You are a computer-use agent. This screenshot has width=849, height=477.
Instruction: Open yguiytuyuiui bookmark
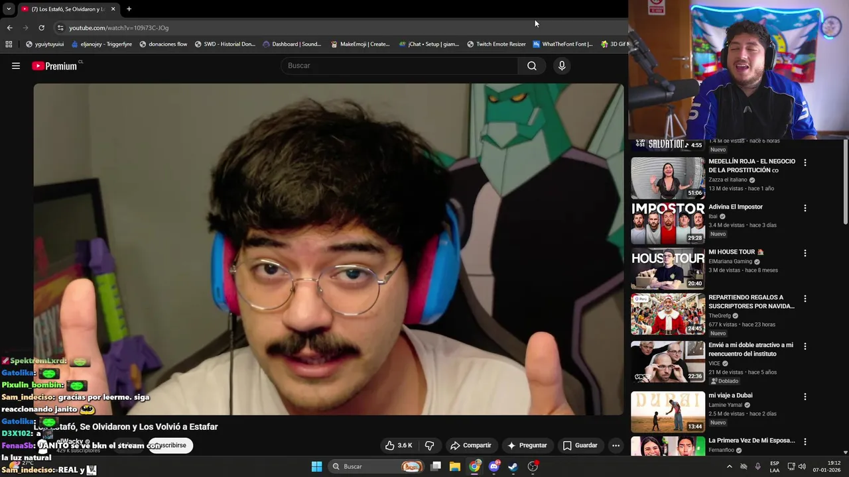[44, 44]
